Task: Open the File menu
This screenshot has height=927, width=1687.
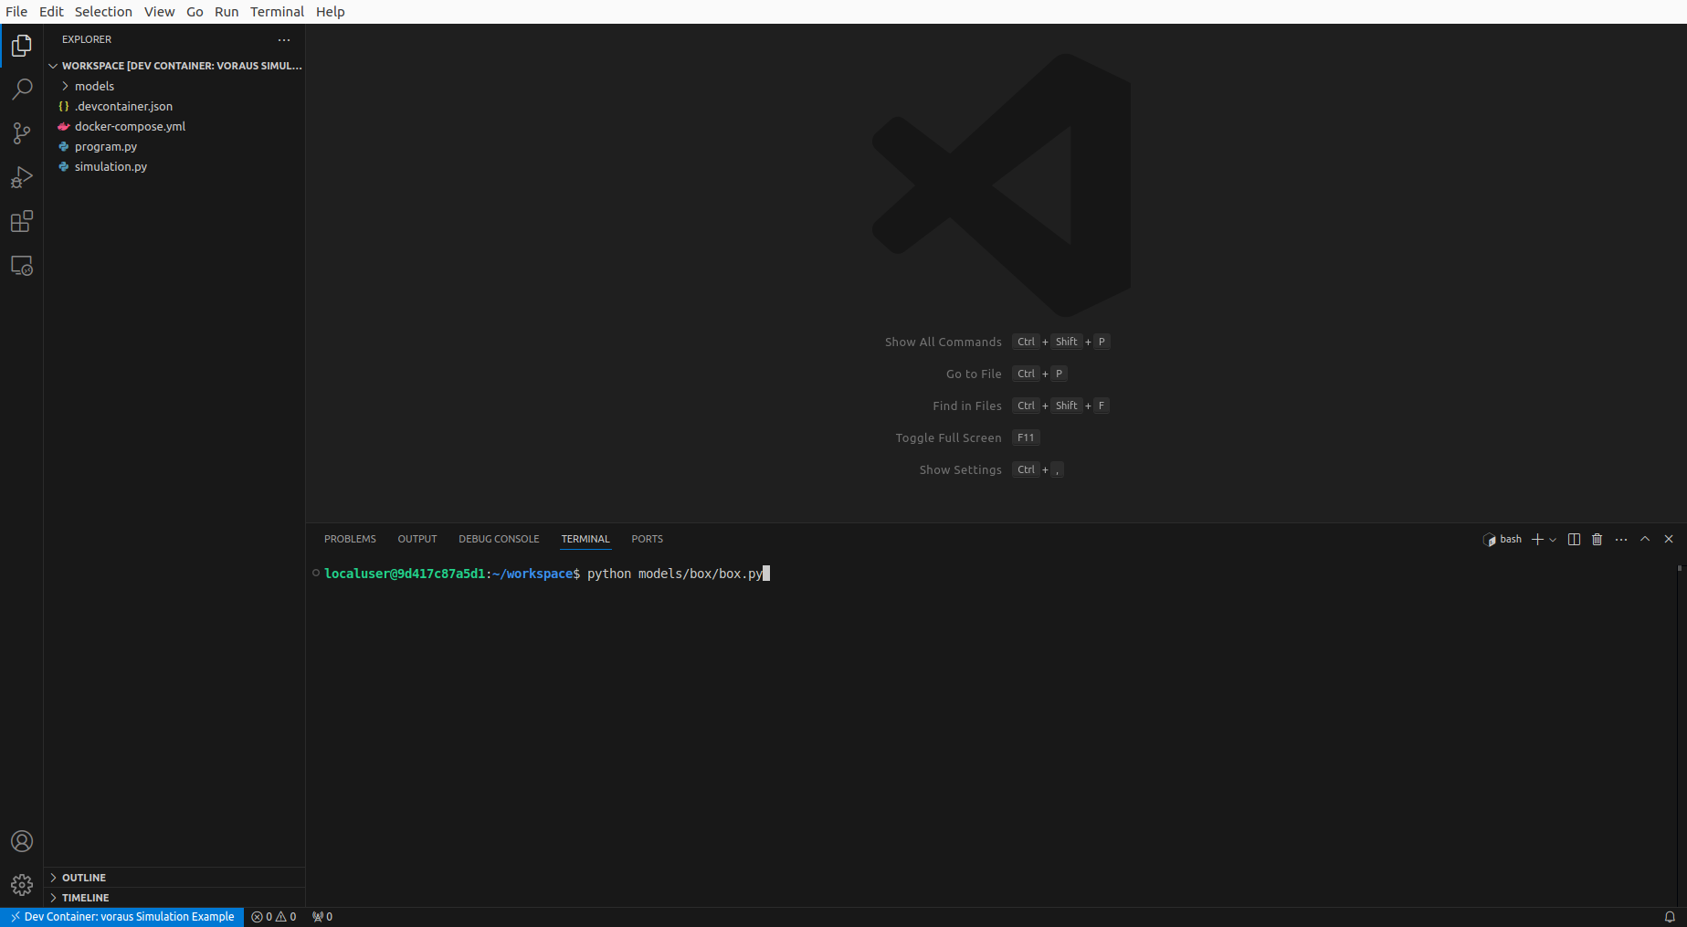Action: point(16,12)
